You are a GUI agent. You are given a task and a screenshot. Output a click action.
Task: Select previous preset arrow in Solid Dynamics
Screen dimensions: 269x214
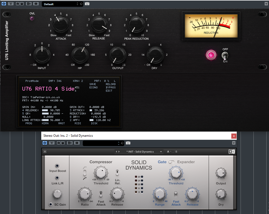pos(116,151)
